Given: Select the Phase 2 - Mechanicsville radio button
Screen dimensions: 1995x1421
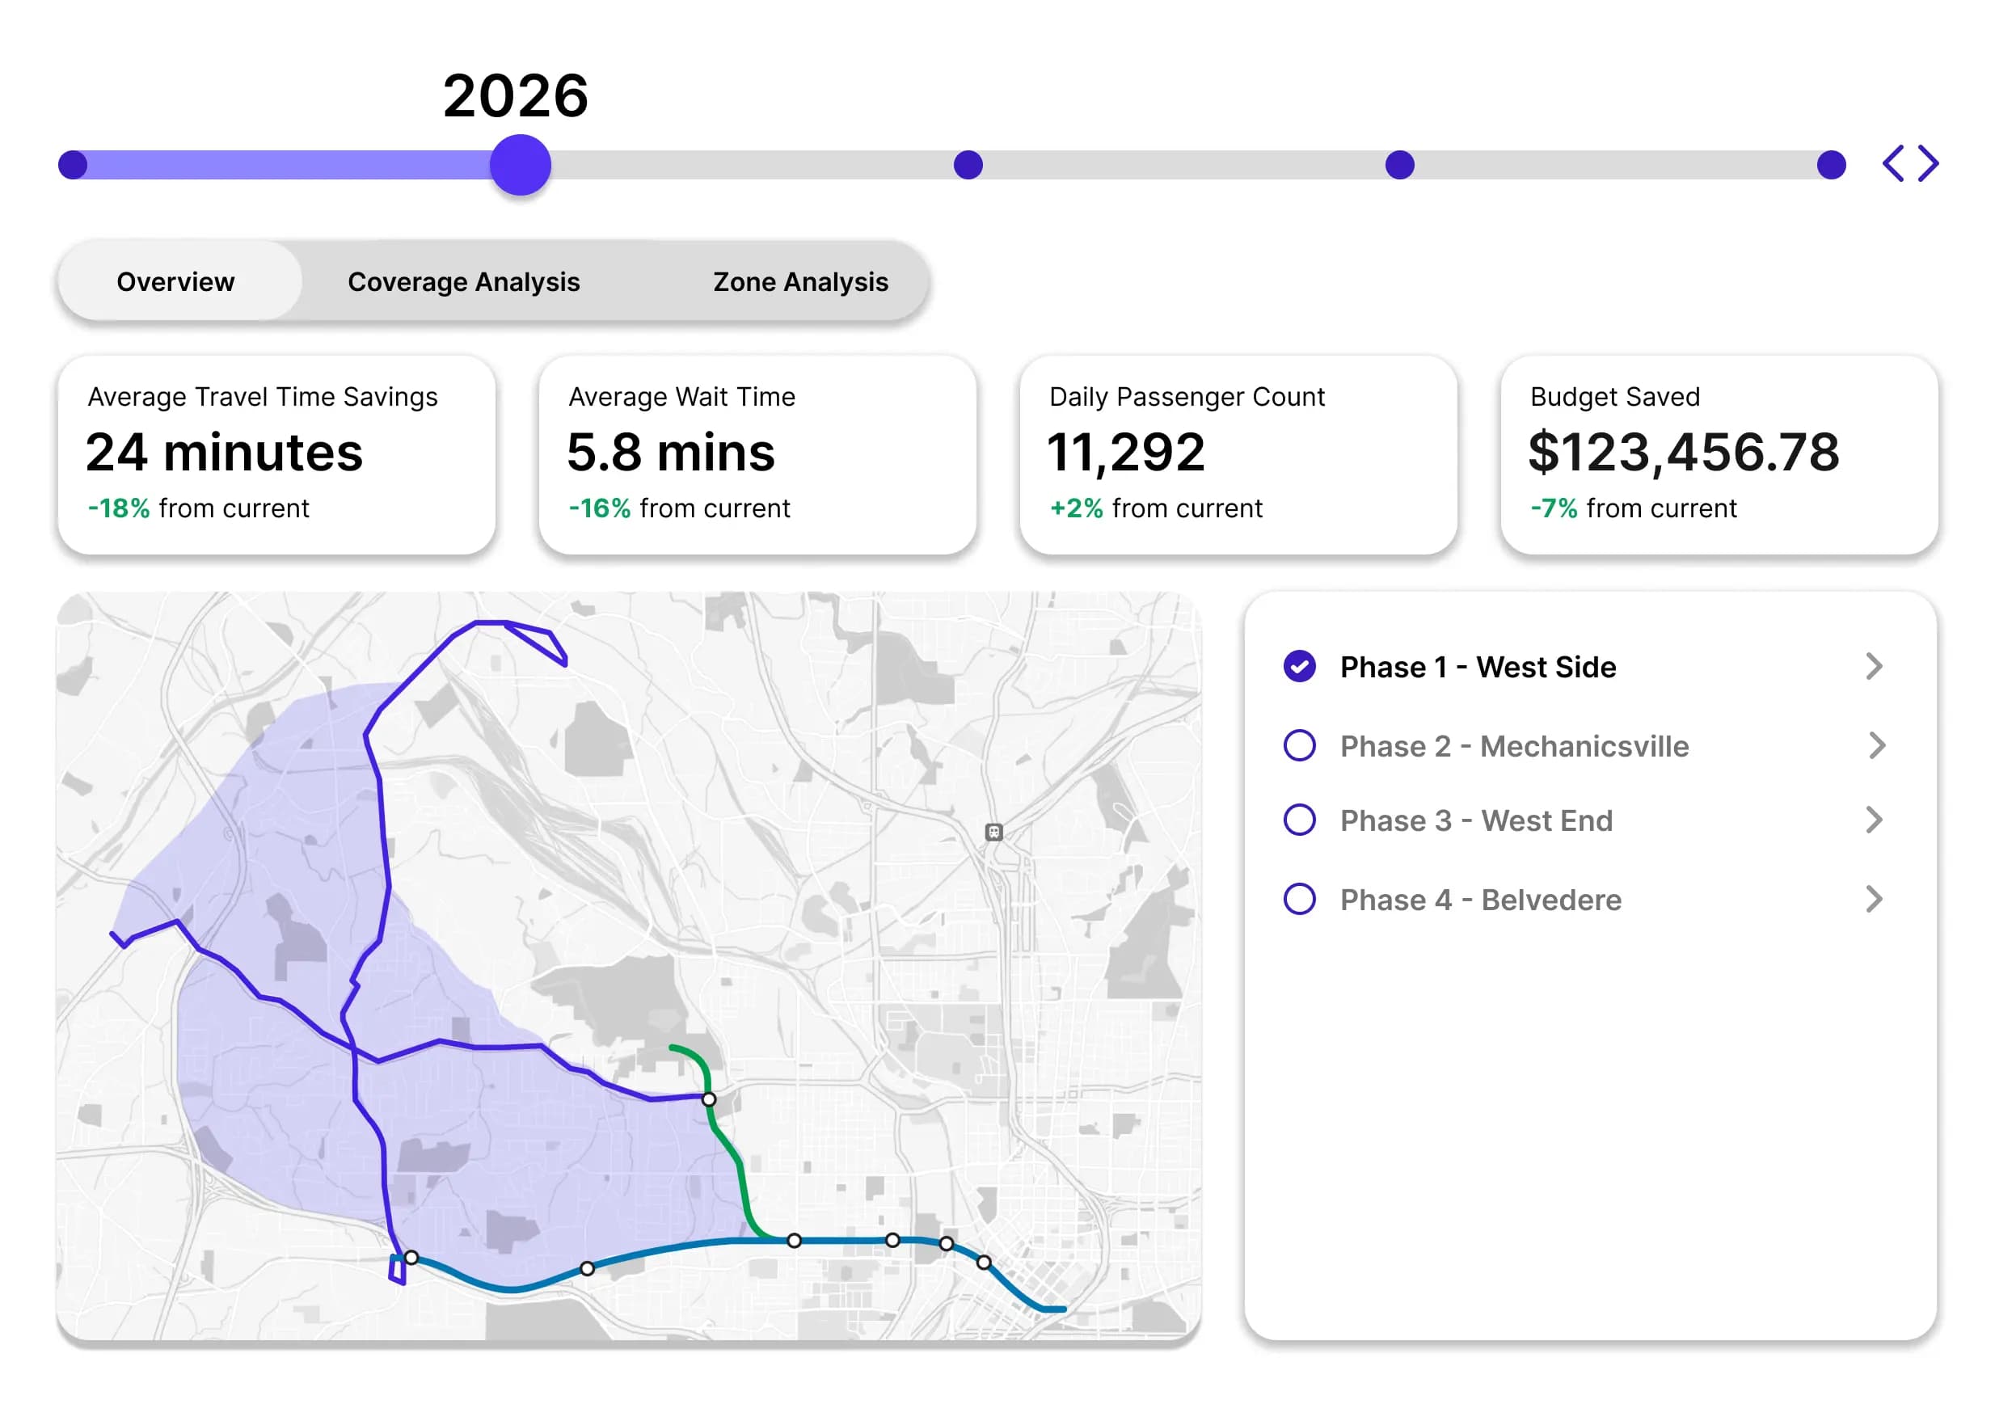Looking at the screenshot, I should point(1301,745).
